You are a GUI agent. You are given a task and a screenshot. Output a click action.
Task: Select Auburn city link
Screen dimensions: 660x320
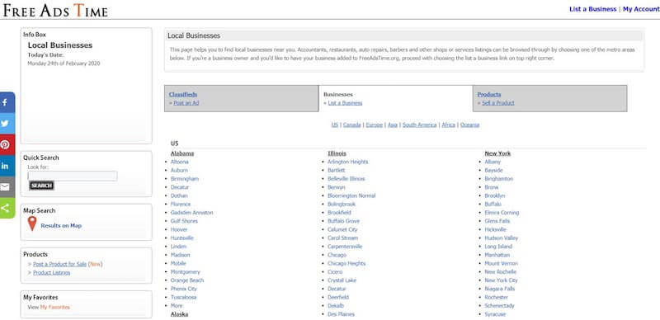click(x=179, y=170)
